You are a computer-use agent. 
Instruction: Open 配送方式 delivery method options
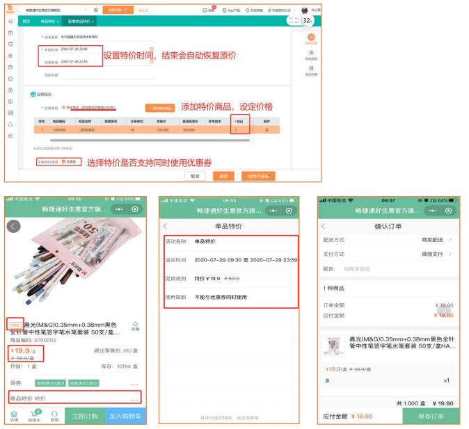388,240
